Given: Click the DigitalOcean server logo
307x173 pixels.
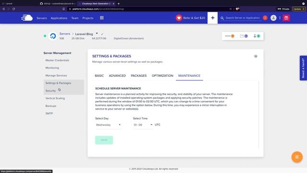Looking at the screenshot, I should point(53,36).
